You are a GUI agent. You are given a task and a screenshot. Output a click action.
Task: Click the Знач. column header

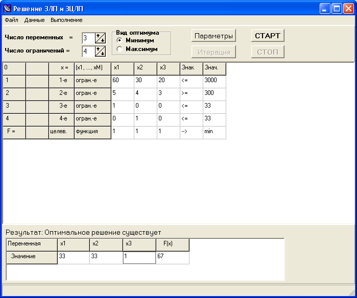(215, 69)
